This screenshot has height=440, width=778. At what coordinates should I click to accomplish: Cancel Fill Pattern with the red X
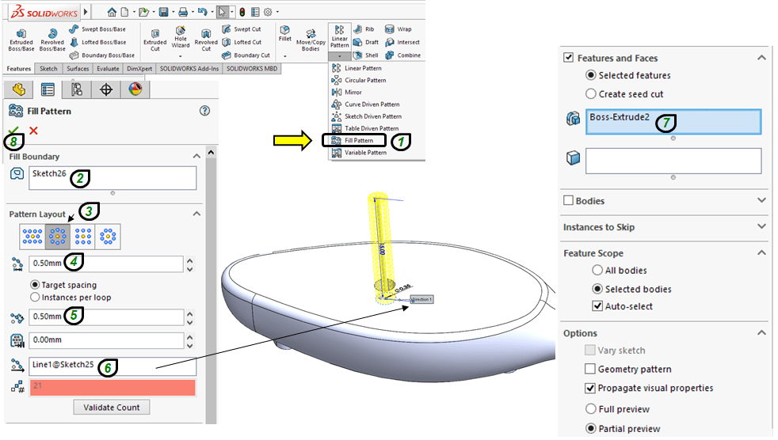pyautogui.click(x=33, y=131)
